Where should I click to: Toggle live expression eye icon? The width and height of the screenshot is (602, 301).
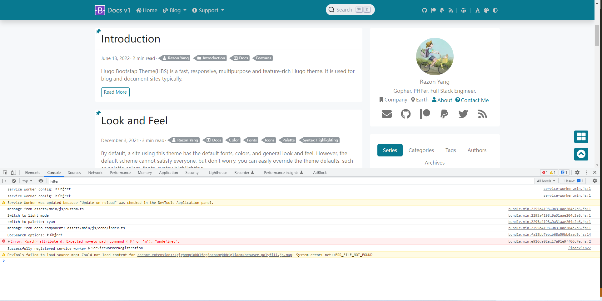coord(41,181)
